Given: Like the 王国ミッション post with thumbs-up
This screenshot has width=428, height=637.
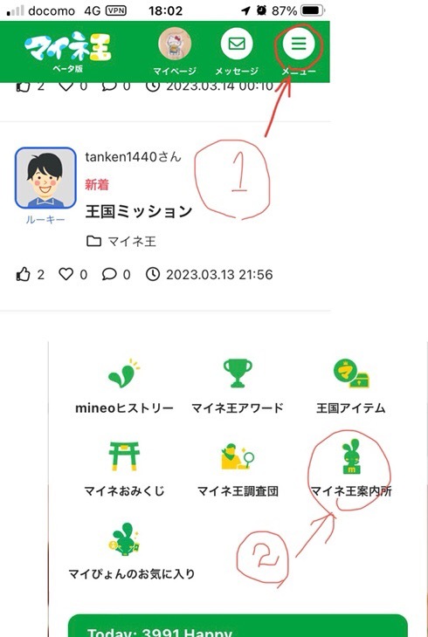Looking at the screenshot, I should click(24, 275).
